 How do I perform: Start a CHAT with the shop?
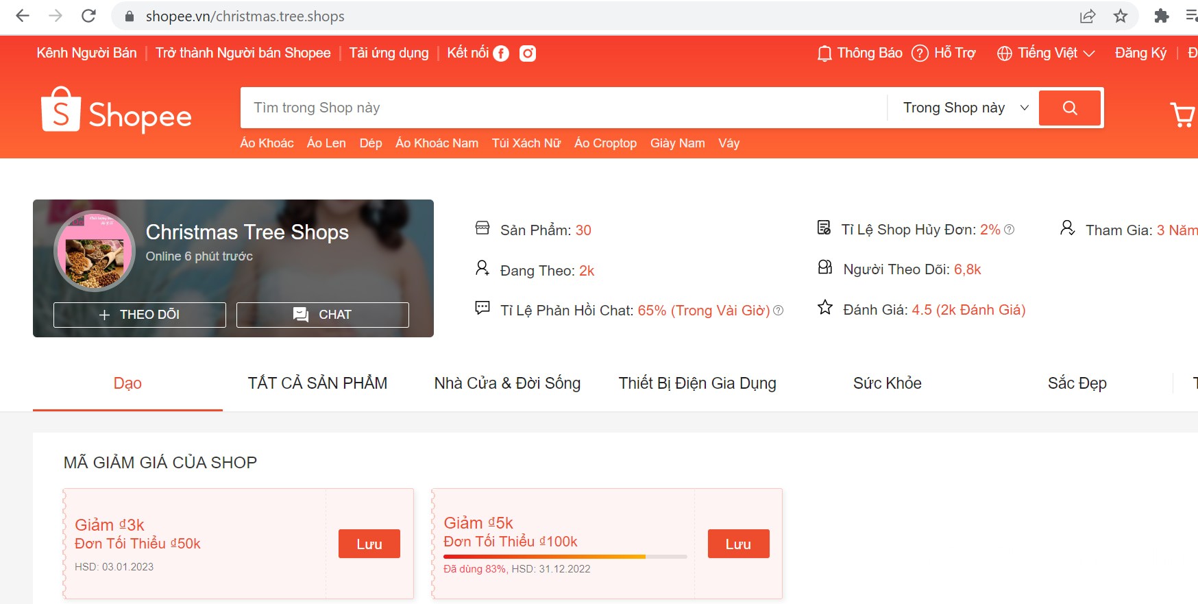(x=323, y=315)
